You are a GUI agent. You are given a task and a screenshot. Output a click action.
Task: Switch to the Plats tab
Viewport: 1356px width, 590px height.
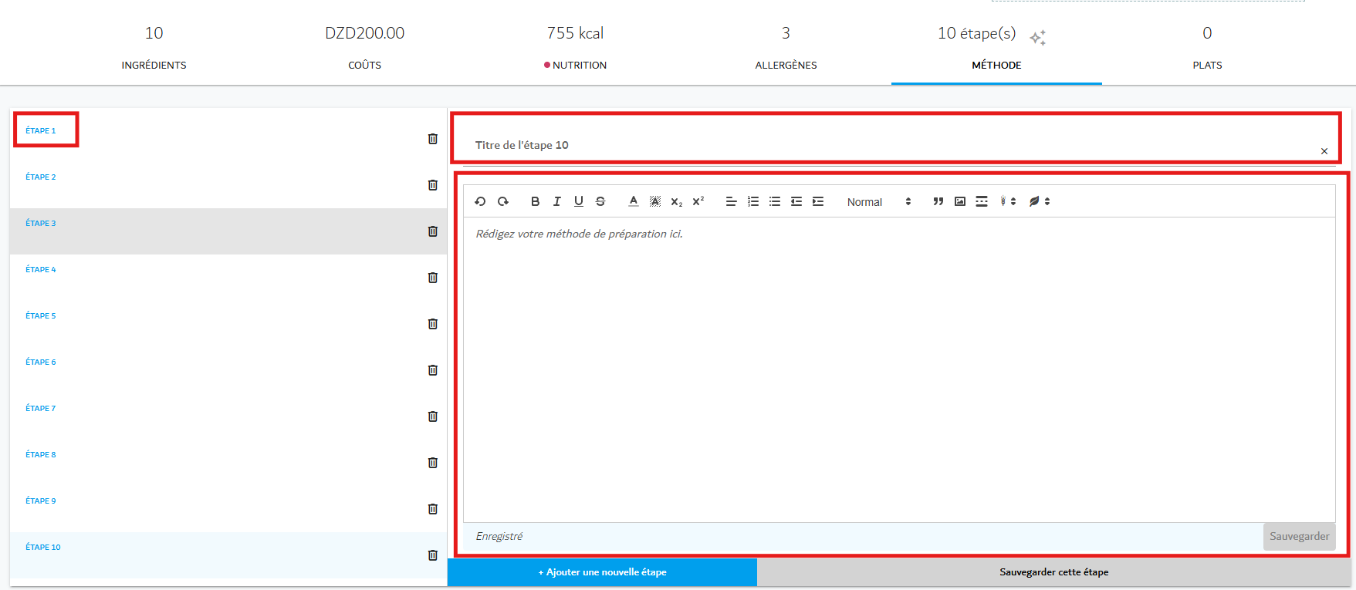1207,46
